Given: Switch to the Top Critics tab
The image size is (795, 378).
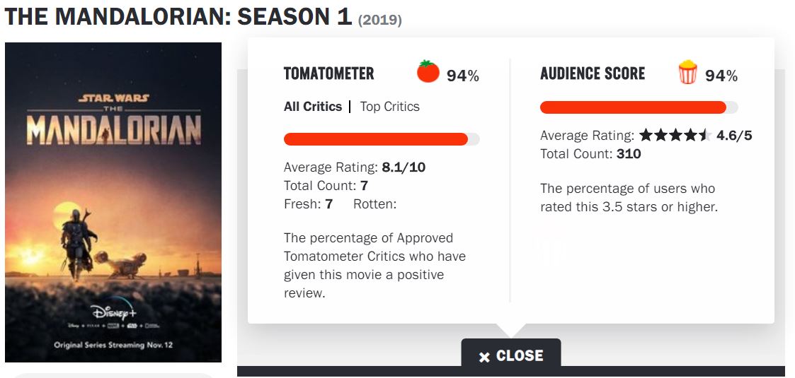Looking at the screenshot, I should [389, 107].
